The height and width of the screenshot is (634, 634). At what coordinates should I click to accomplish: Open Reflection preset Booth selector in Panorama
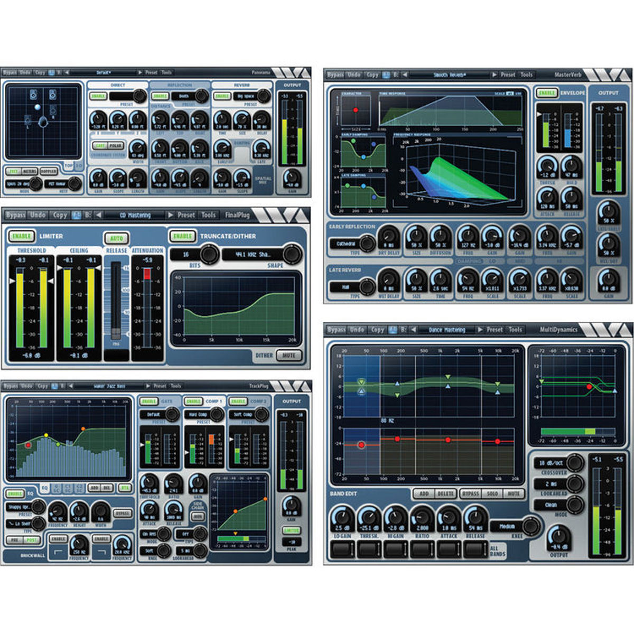(x=189, y=96)
